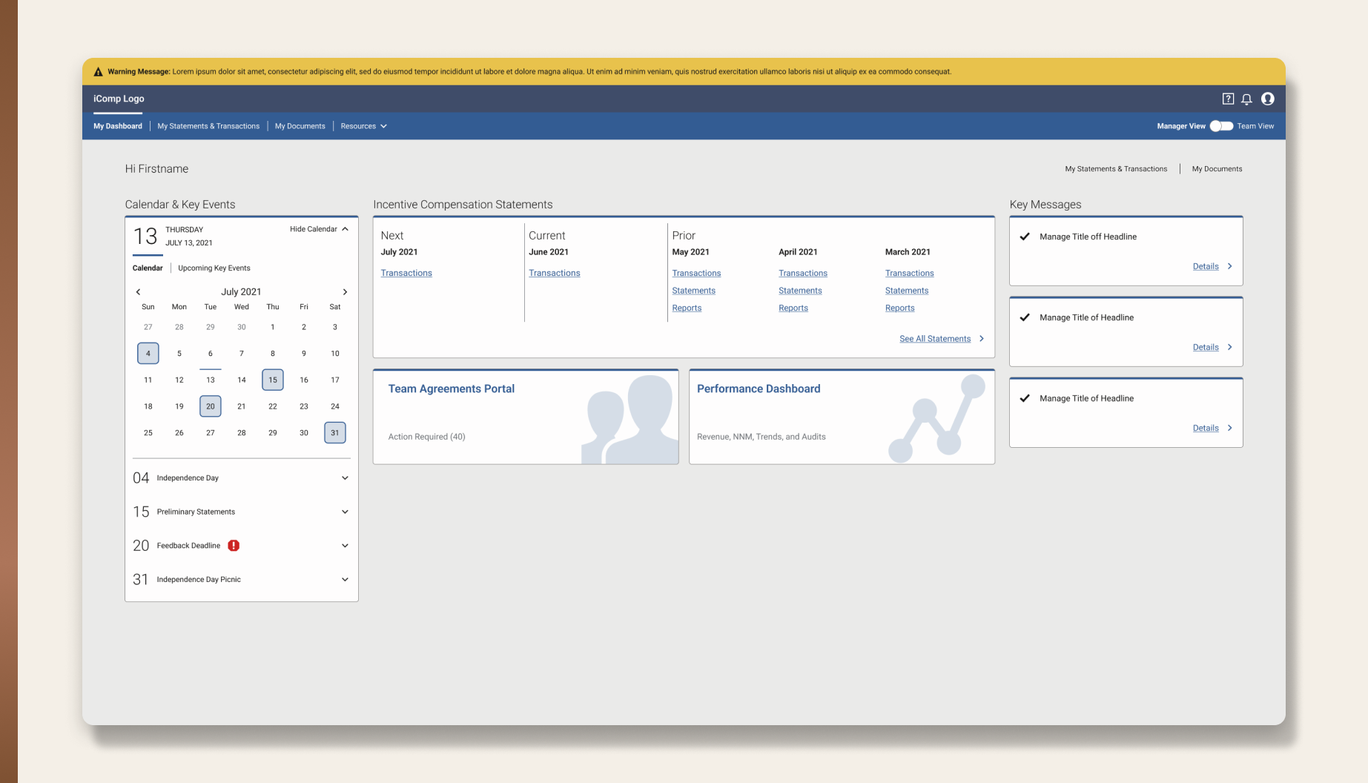Screen dimensions: 1368x783
Task: Select highlighted date 15 in calendar
Action: point(272,380)
